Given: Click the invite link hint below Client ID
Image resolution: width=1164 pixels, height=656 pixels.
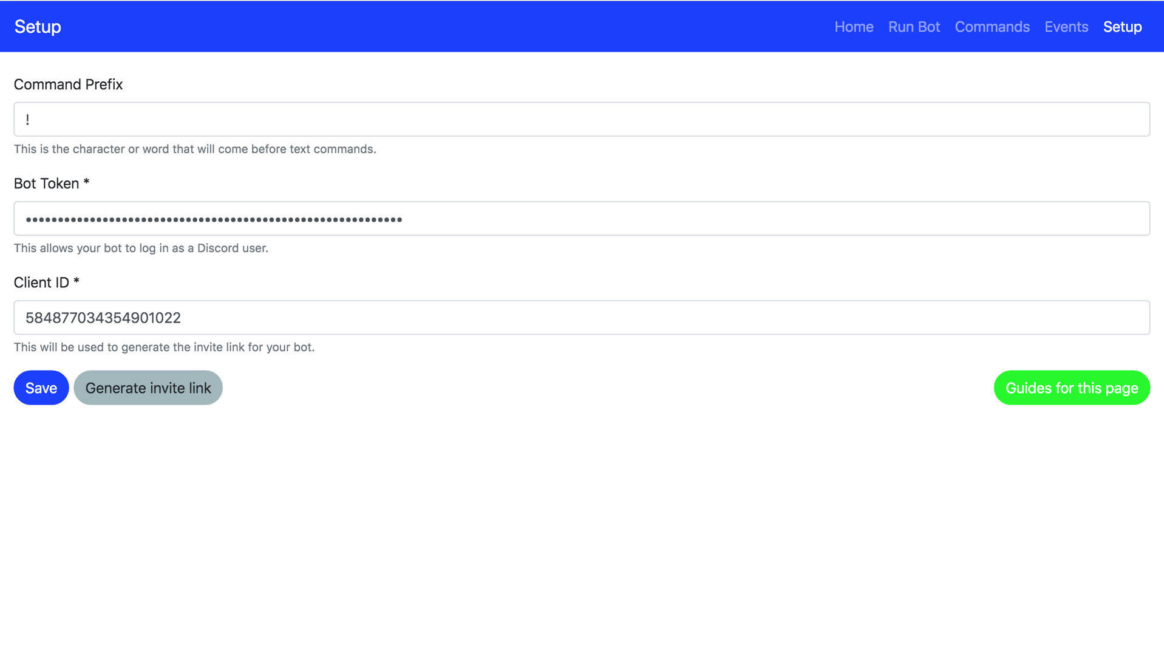Looking at the screenshot, I should [x=164, y=347].
